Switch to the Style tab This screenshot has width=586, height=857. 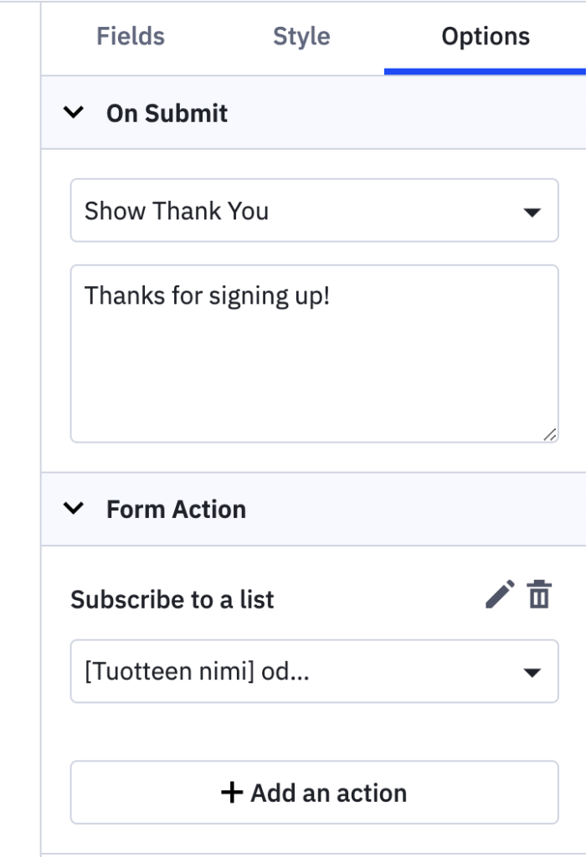(301, 37)
